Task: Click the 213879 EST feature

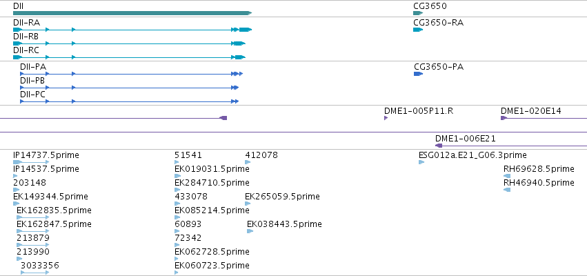Action: point(33,245)
